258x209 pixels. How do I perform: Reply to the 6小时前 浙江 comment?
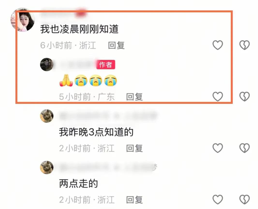(116, 45)
